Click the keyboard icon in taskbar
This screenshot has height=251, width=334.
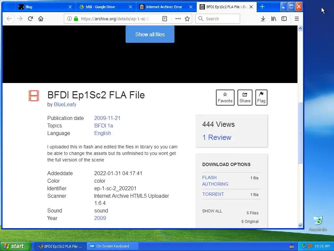pos(292,246)
